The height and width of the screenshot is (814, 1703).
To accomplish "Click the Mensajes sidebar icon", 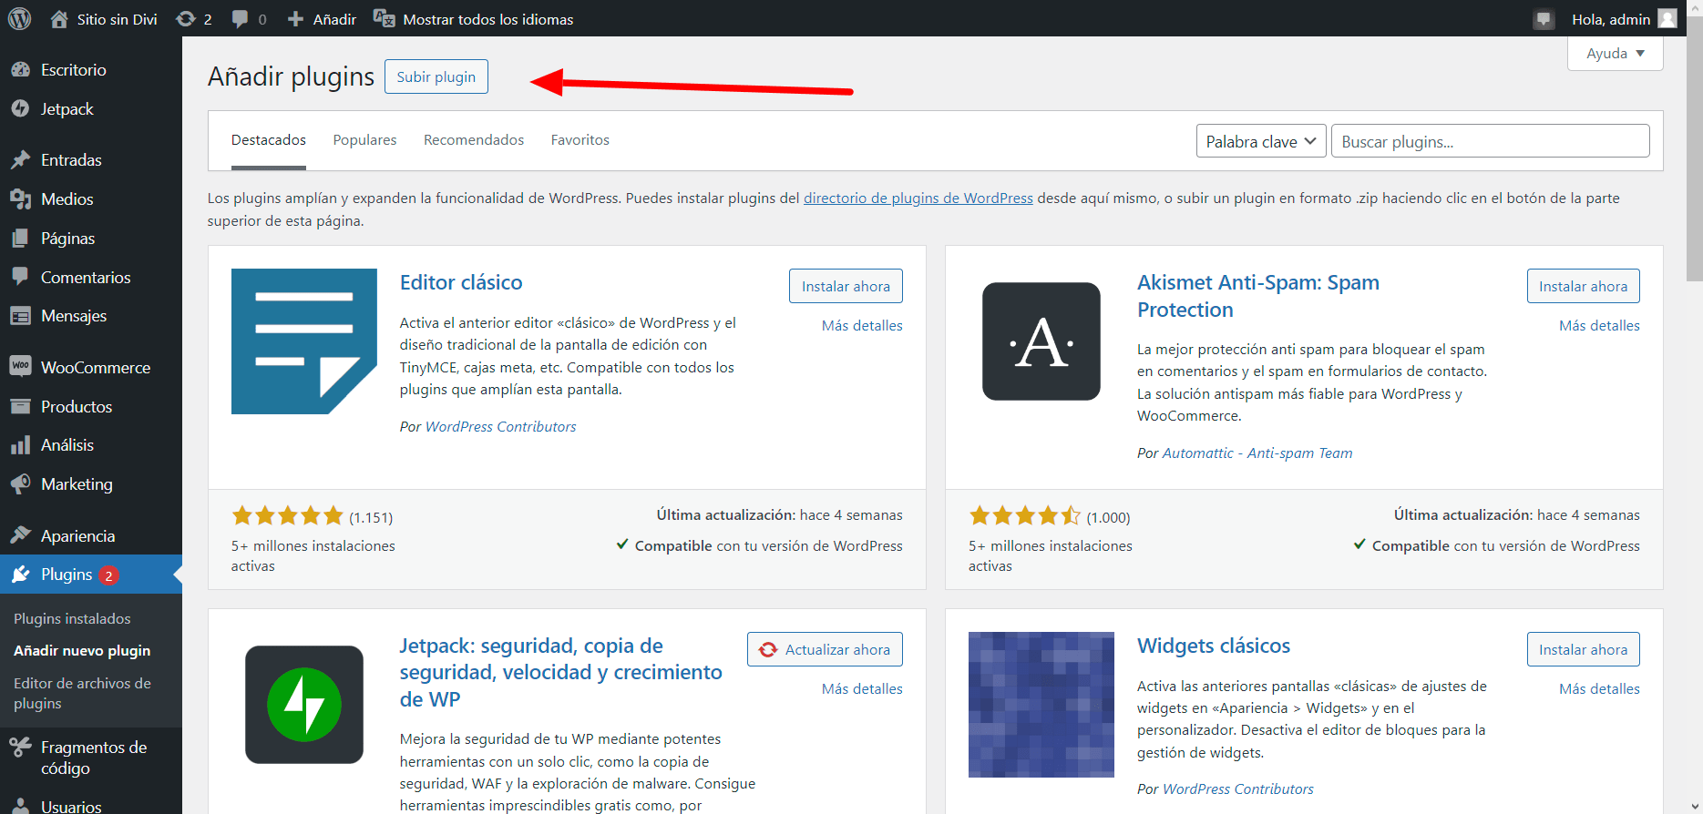I will click(20, 316).
